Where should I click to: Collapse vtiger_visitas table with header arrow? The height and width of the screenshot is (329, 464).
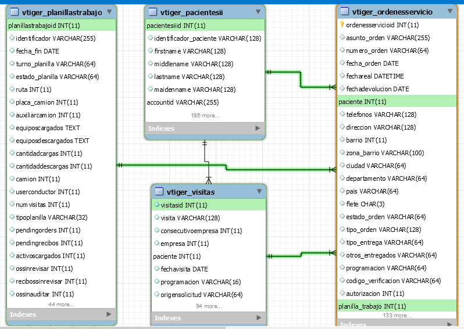259,191
